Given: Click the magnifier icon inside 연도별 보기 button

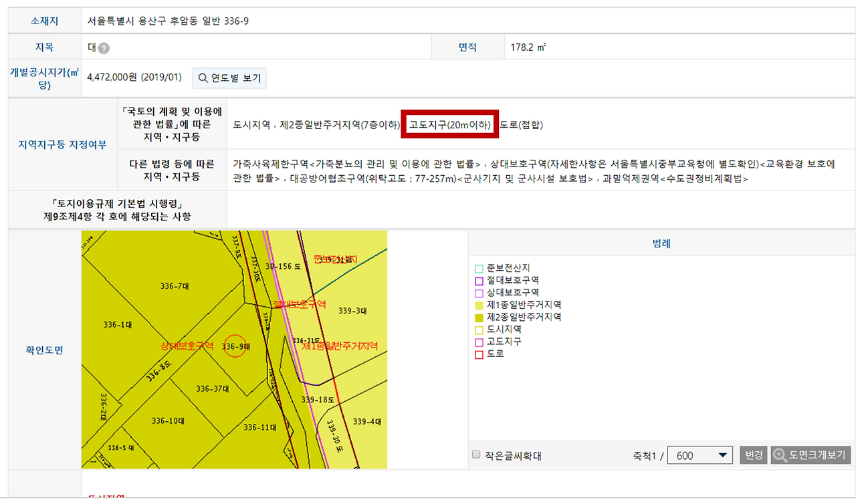Looking at the screenshot, I should tap(202, 78).
